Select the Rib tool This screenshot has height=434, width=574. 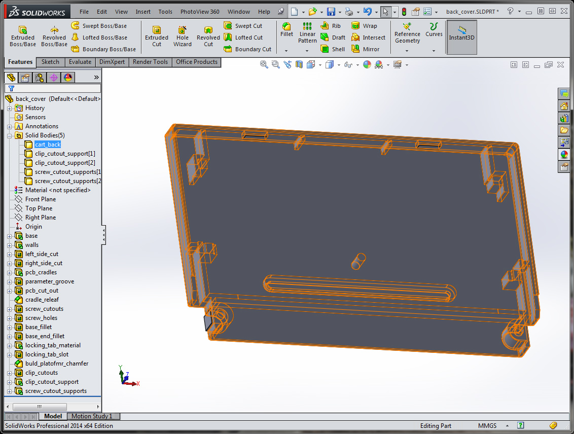click(331, 26)
